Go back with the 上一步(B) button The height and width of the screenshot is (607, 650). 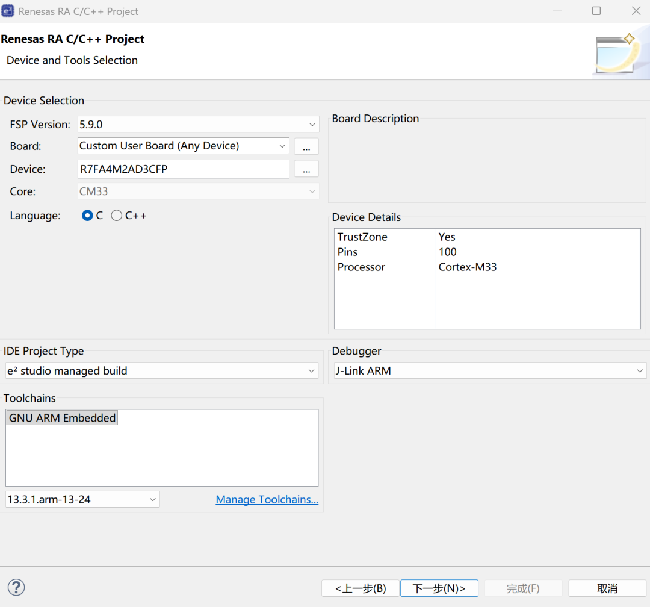point(360,588)
